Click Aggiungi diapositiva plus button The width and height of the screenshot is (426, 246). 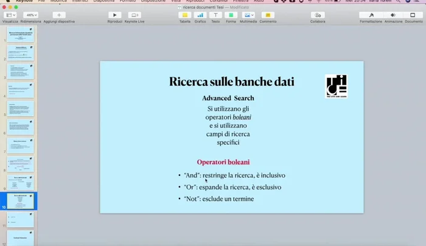point(59,15)
